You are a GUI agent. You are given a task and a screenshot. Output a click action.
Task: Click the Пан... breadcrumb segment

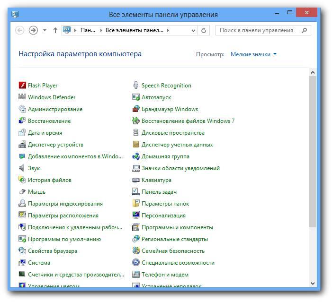88,30
